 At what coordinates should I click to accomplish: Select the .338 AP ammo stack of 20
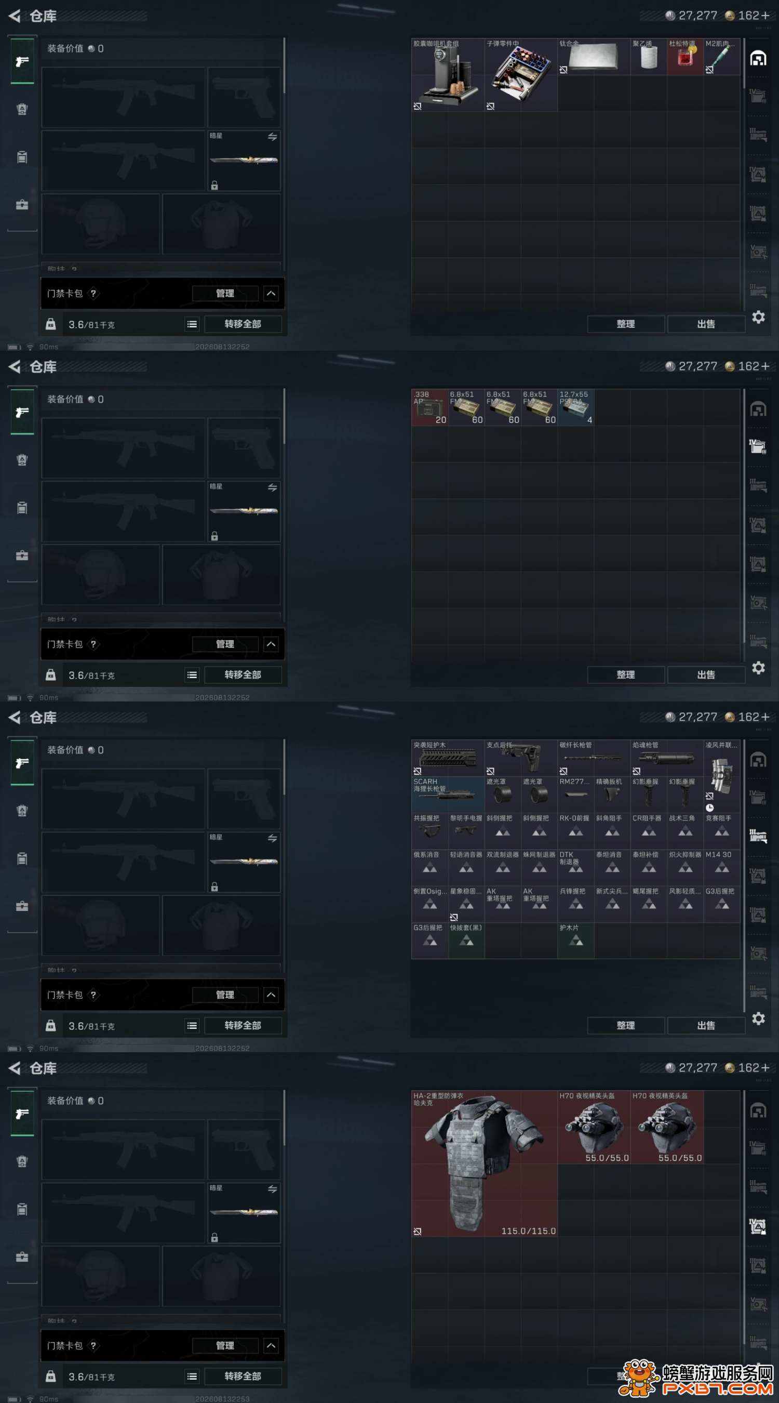pyautogui.click(x=430, y=407)
